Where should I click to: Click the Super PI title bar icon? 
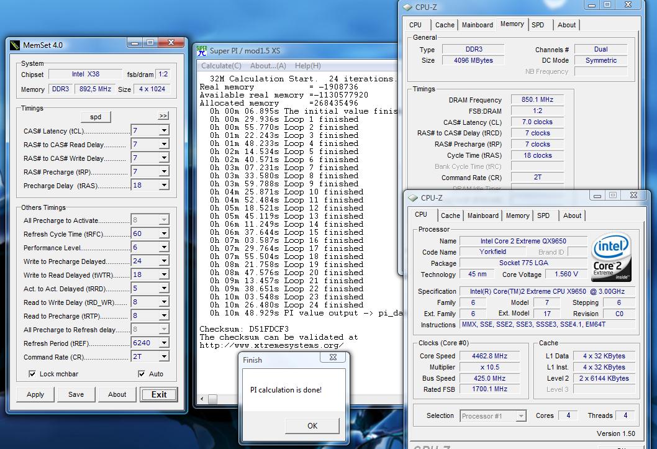pos(202,51)
